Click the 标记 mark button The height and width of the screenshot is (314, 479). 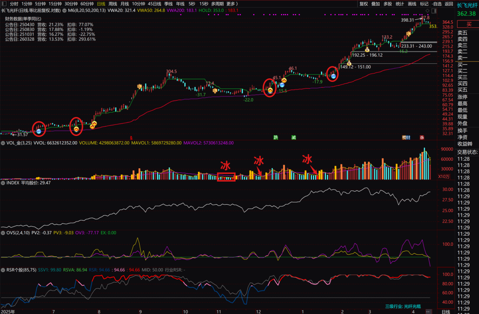point(424,4)
